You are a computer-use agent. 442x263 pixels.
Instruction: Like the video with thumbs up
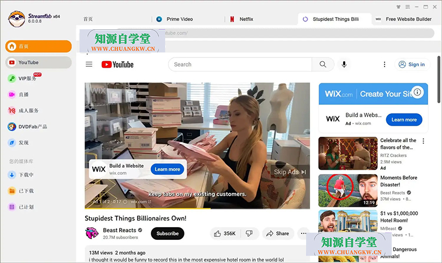pos(224,233)
